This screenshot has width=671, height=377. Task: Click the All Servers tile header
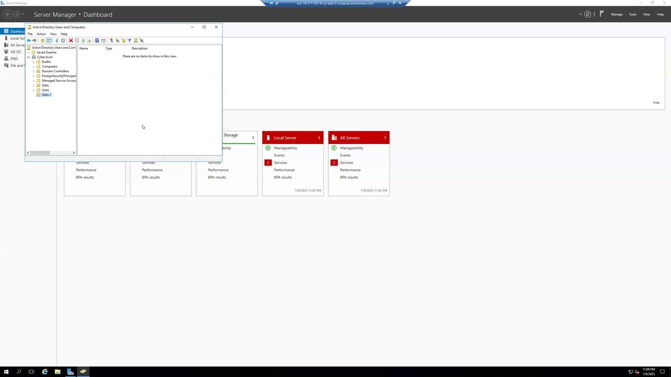point(359,138)
